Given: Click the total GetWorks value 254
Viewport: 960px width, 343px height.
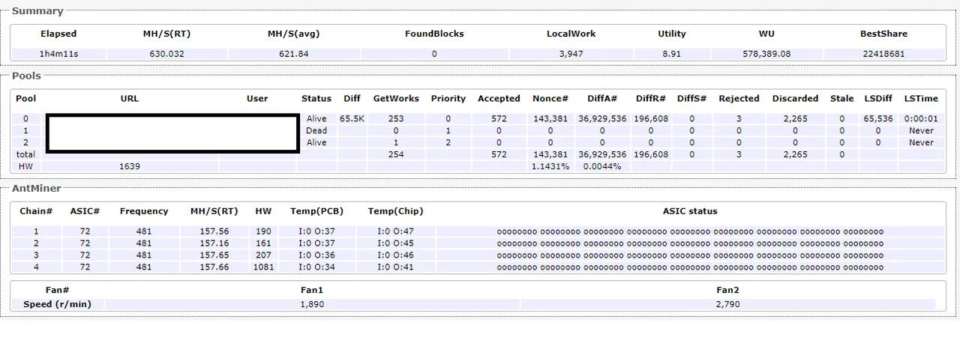Looking at the screenshot, I should 396,154.
